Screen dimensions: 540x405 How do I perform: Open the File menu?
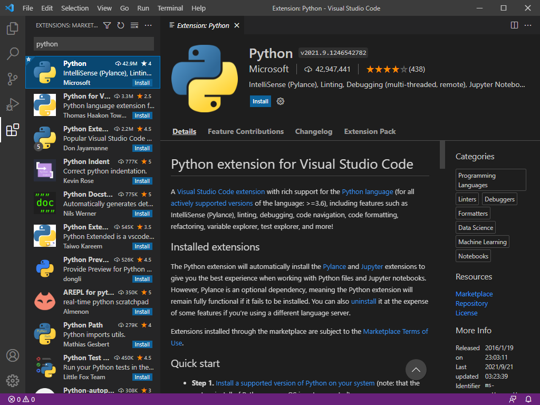[x=27, y=8]
